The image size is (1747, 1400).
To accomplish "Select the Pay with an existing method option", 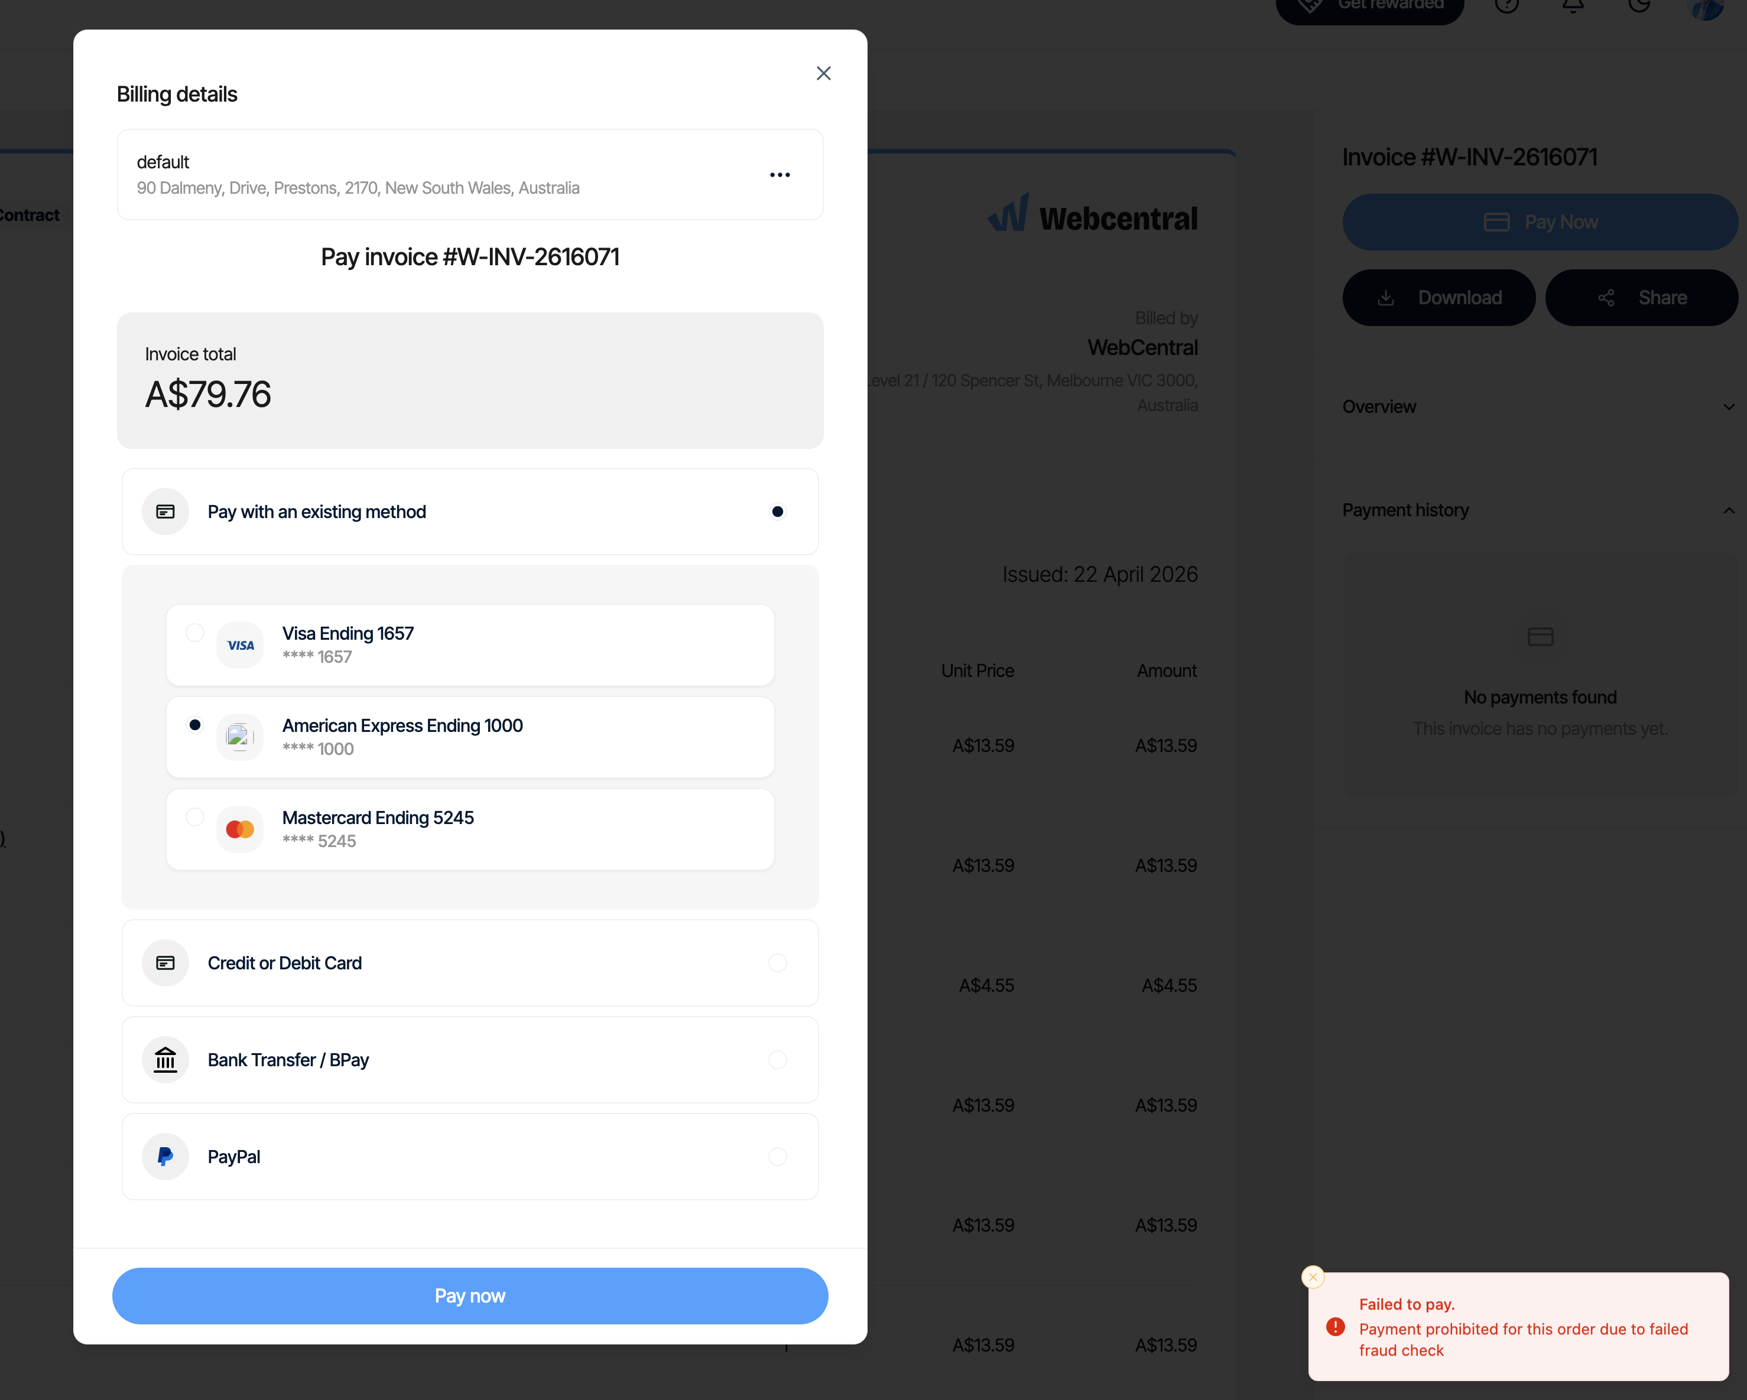I will (777, 512).
